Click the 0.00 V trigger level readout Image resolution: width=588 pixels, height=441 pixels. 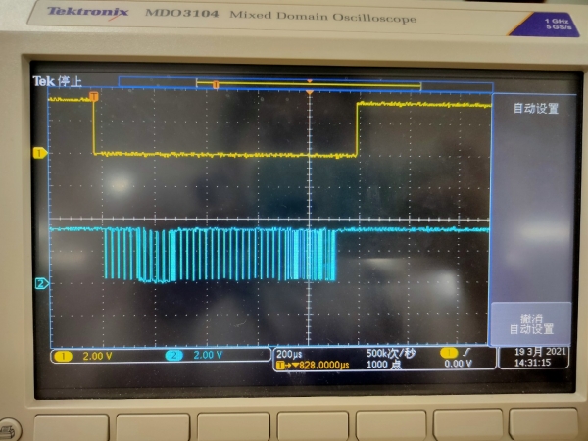tap(460, 365)
